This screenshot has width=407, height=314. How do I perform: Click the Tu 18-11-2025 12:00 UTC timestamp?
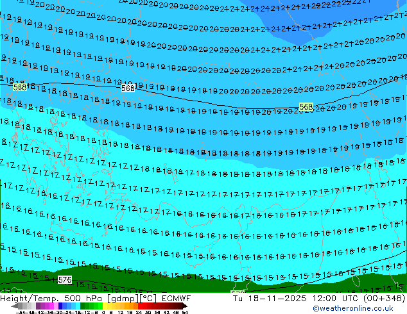[x=297, y=299]
